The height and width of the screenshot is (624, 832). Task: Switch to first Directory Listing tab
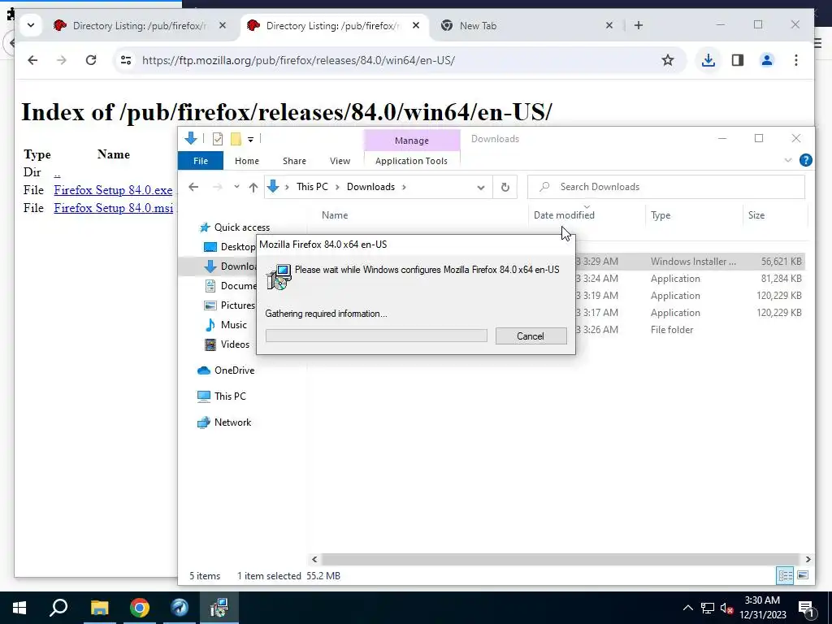[x=132, y=25]
